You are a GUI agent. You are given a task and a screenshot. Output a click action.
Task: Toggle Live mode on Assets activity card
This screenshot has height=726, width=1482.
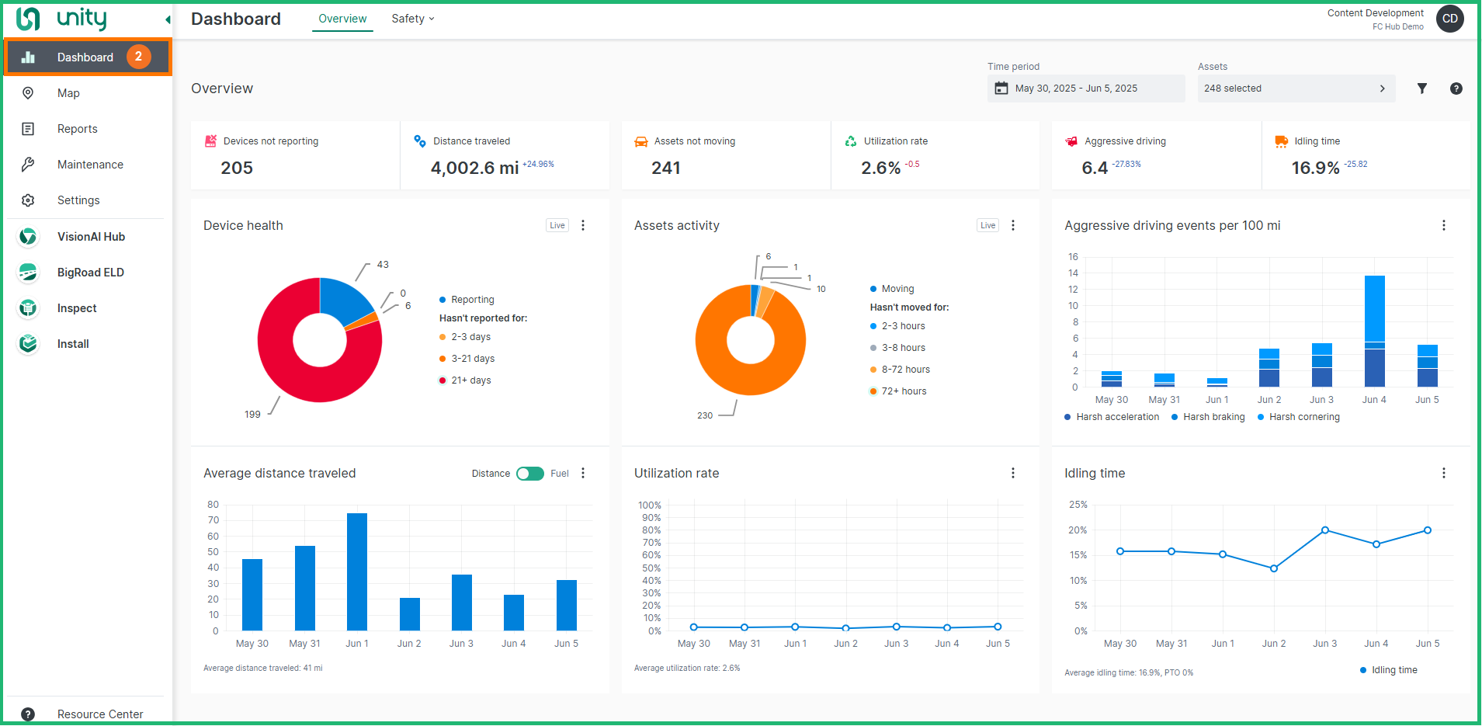click(987, 224)
